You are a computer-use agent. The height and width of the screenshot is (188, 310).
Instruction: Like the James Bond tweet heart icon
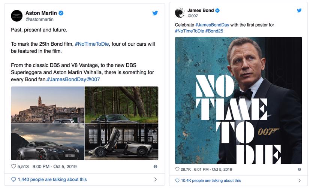[177, 169]
